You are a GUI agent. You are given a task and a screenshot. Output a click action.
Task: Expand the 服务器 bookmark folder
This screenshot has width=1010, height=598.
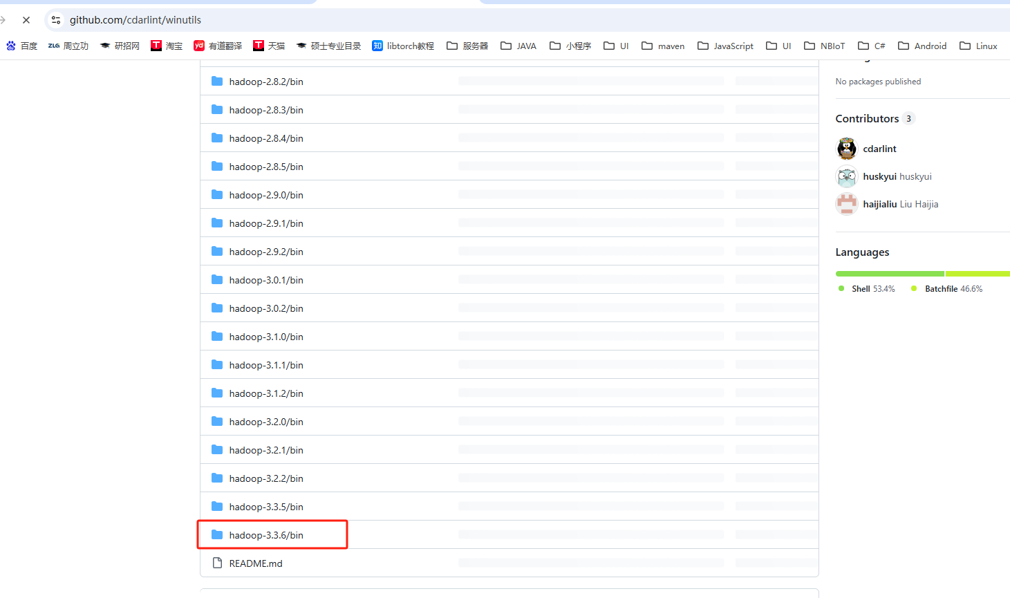[467, 46]
